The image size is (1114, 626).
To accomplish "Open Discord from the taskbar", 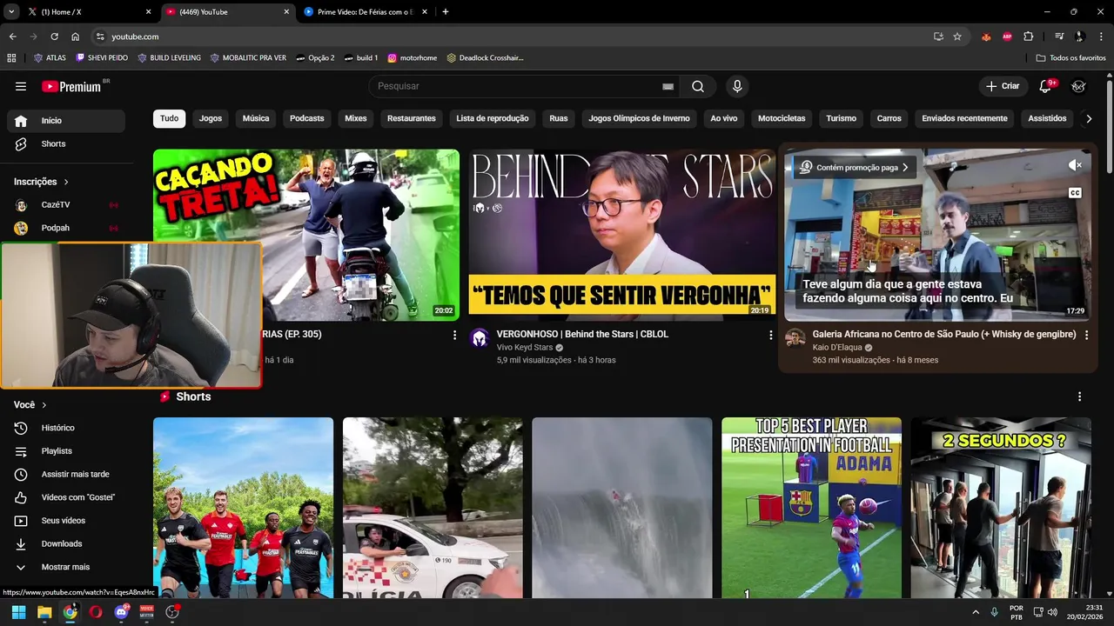I will [x=121, y=612].
